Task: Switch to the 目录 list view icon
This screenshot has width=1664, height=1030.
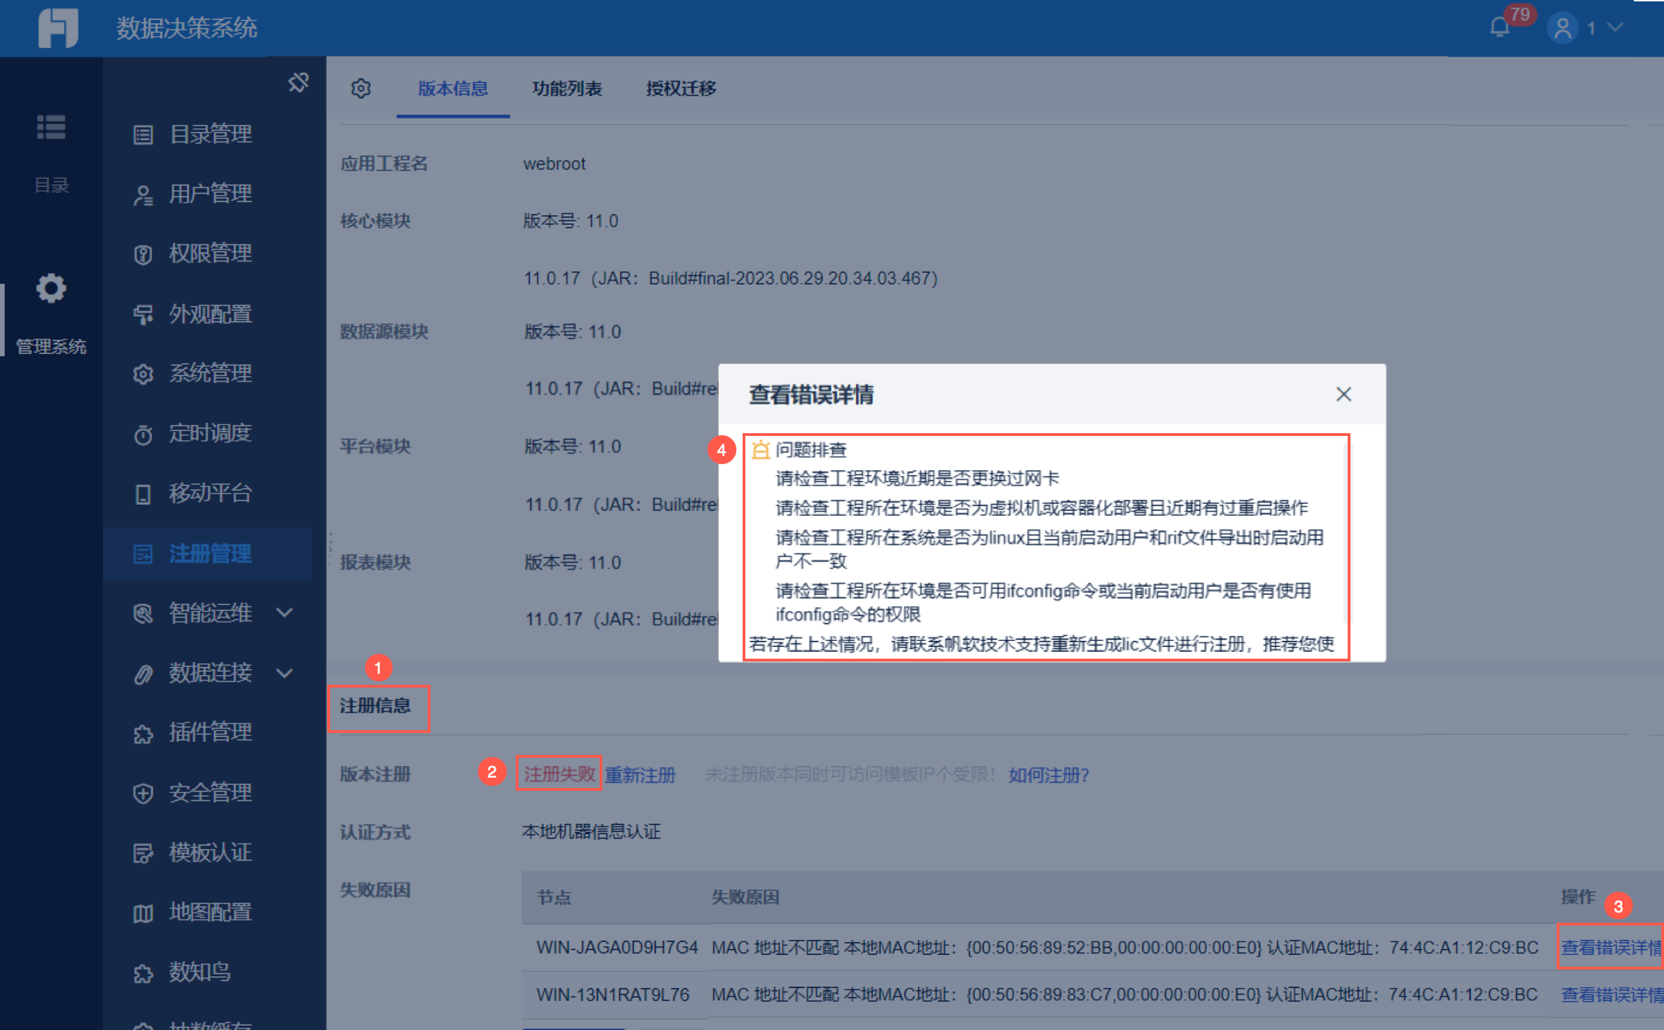Action: [51, 128]
